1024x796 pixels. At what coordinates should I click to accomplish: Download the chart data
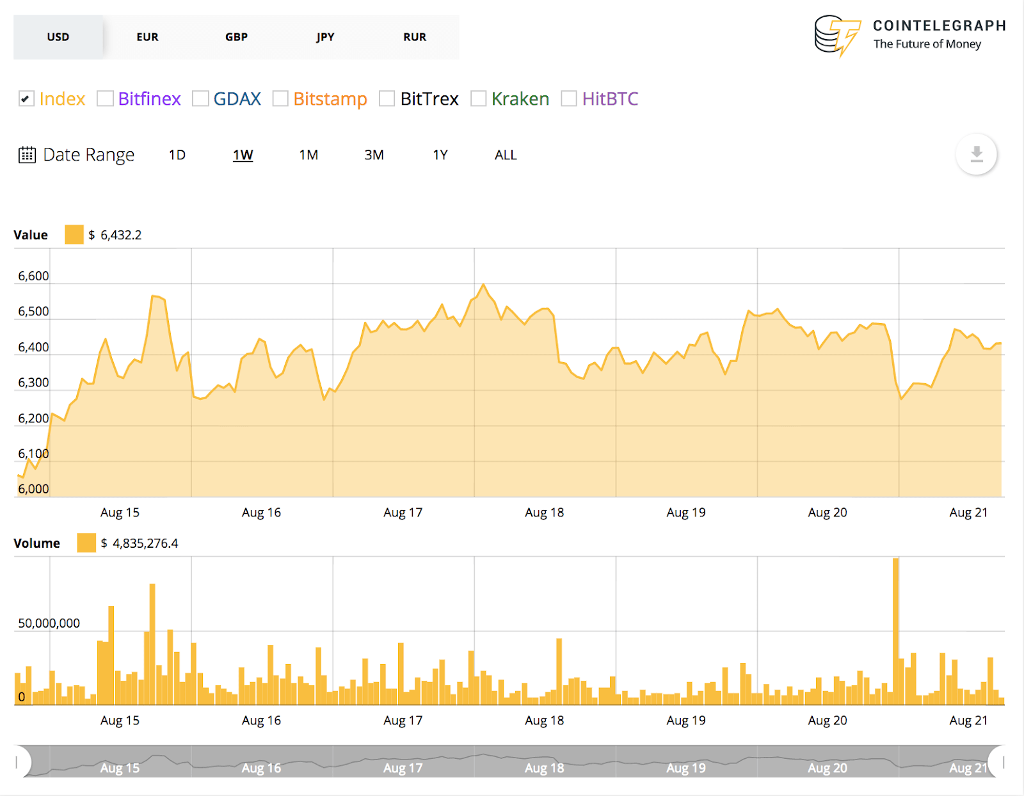pos(976,154)
